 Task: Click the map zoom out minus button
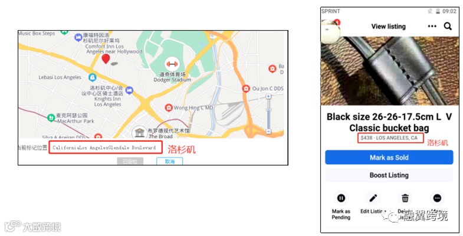click(x=268, y=131)
